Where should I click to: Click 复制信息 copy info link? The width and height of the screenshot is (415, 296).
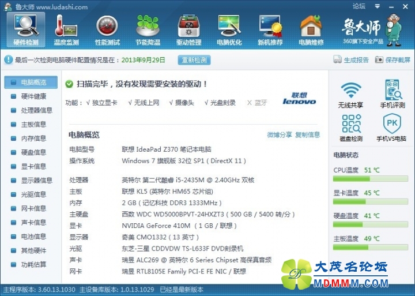click(x=308, y=135)
